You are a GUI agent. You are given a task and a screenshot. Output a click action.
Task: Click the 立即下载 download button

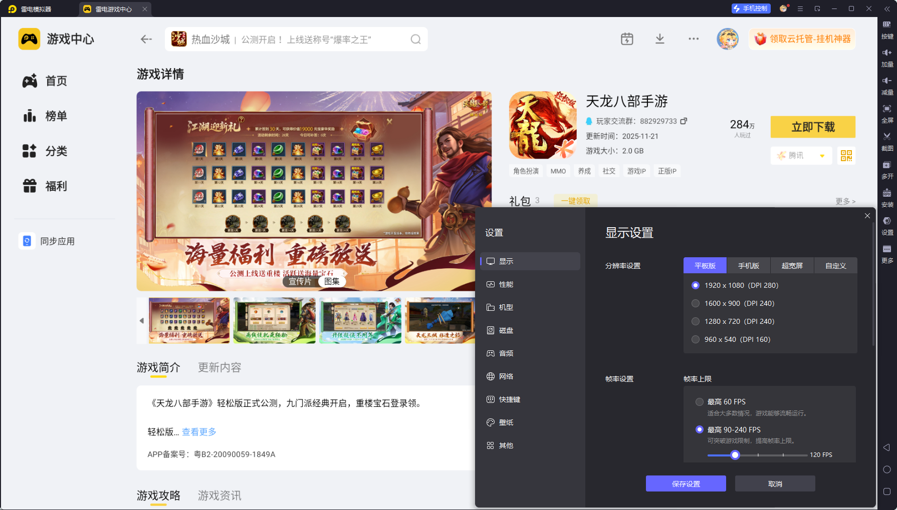pyautogui.click(x=813, y=127)
